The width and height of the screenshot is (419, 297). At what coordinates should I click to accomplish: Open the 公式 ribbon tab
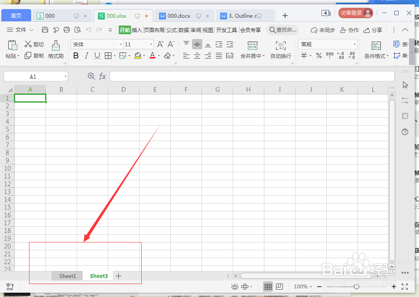coord(172,30)
